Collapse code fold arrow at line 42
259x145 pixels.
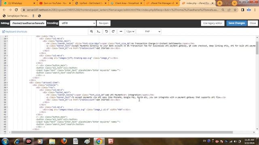(7, 117)
